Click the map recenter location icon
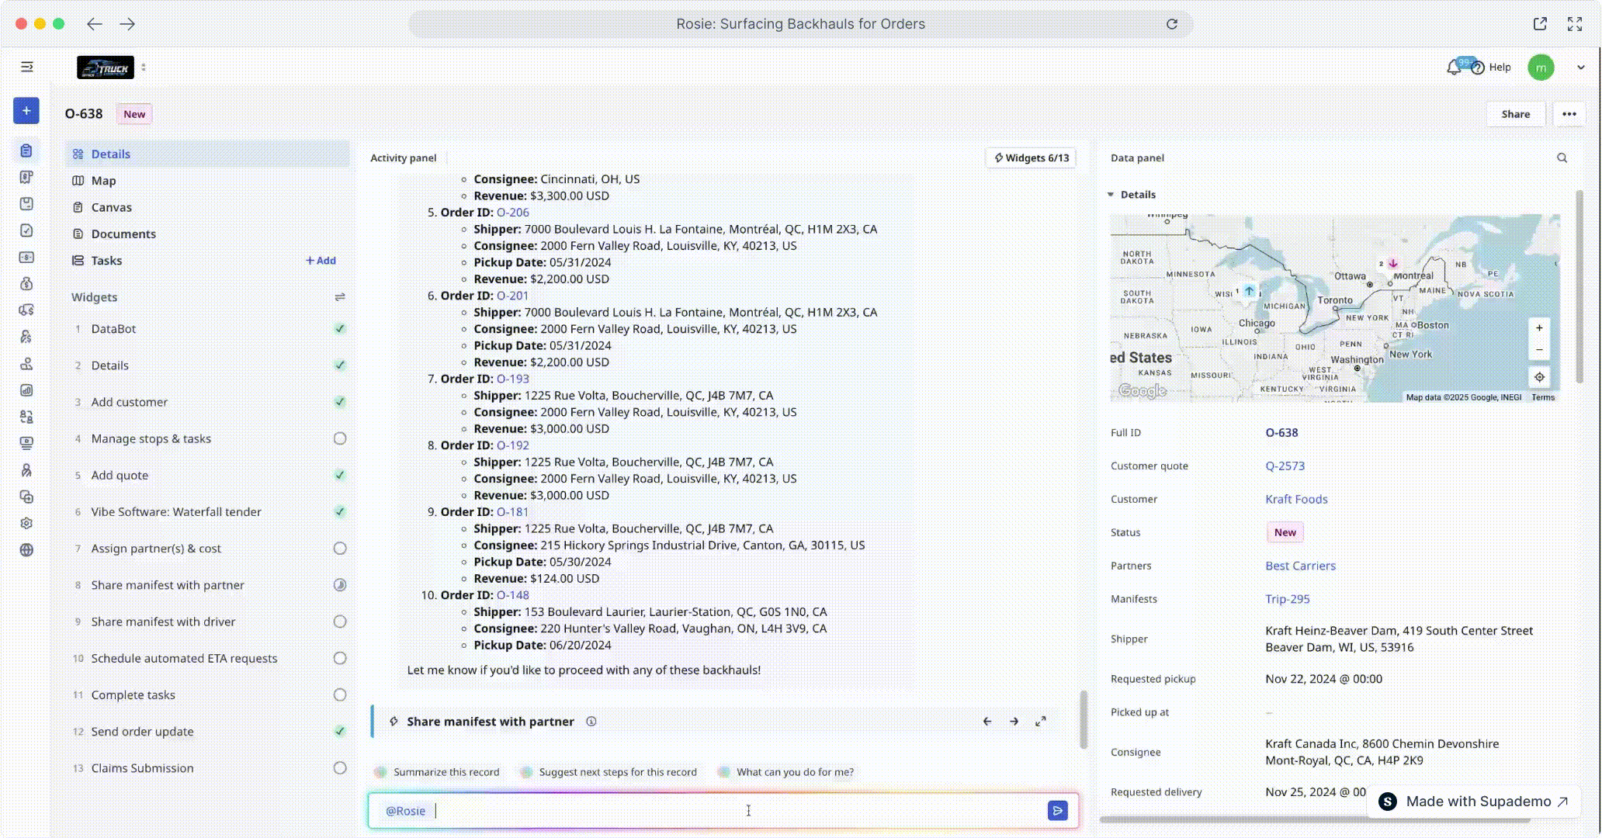 [x=1539, y=377]
